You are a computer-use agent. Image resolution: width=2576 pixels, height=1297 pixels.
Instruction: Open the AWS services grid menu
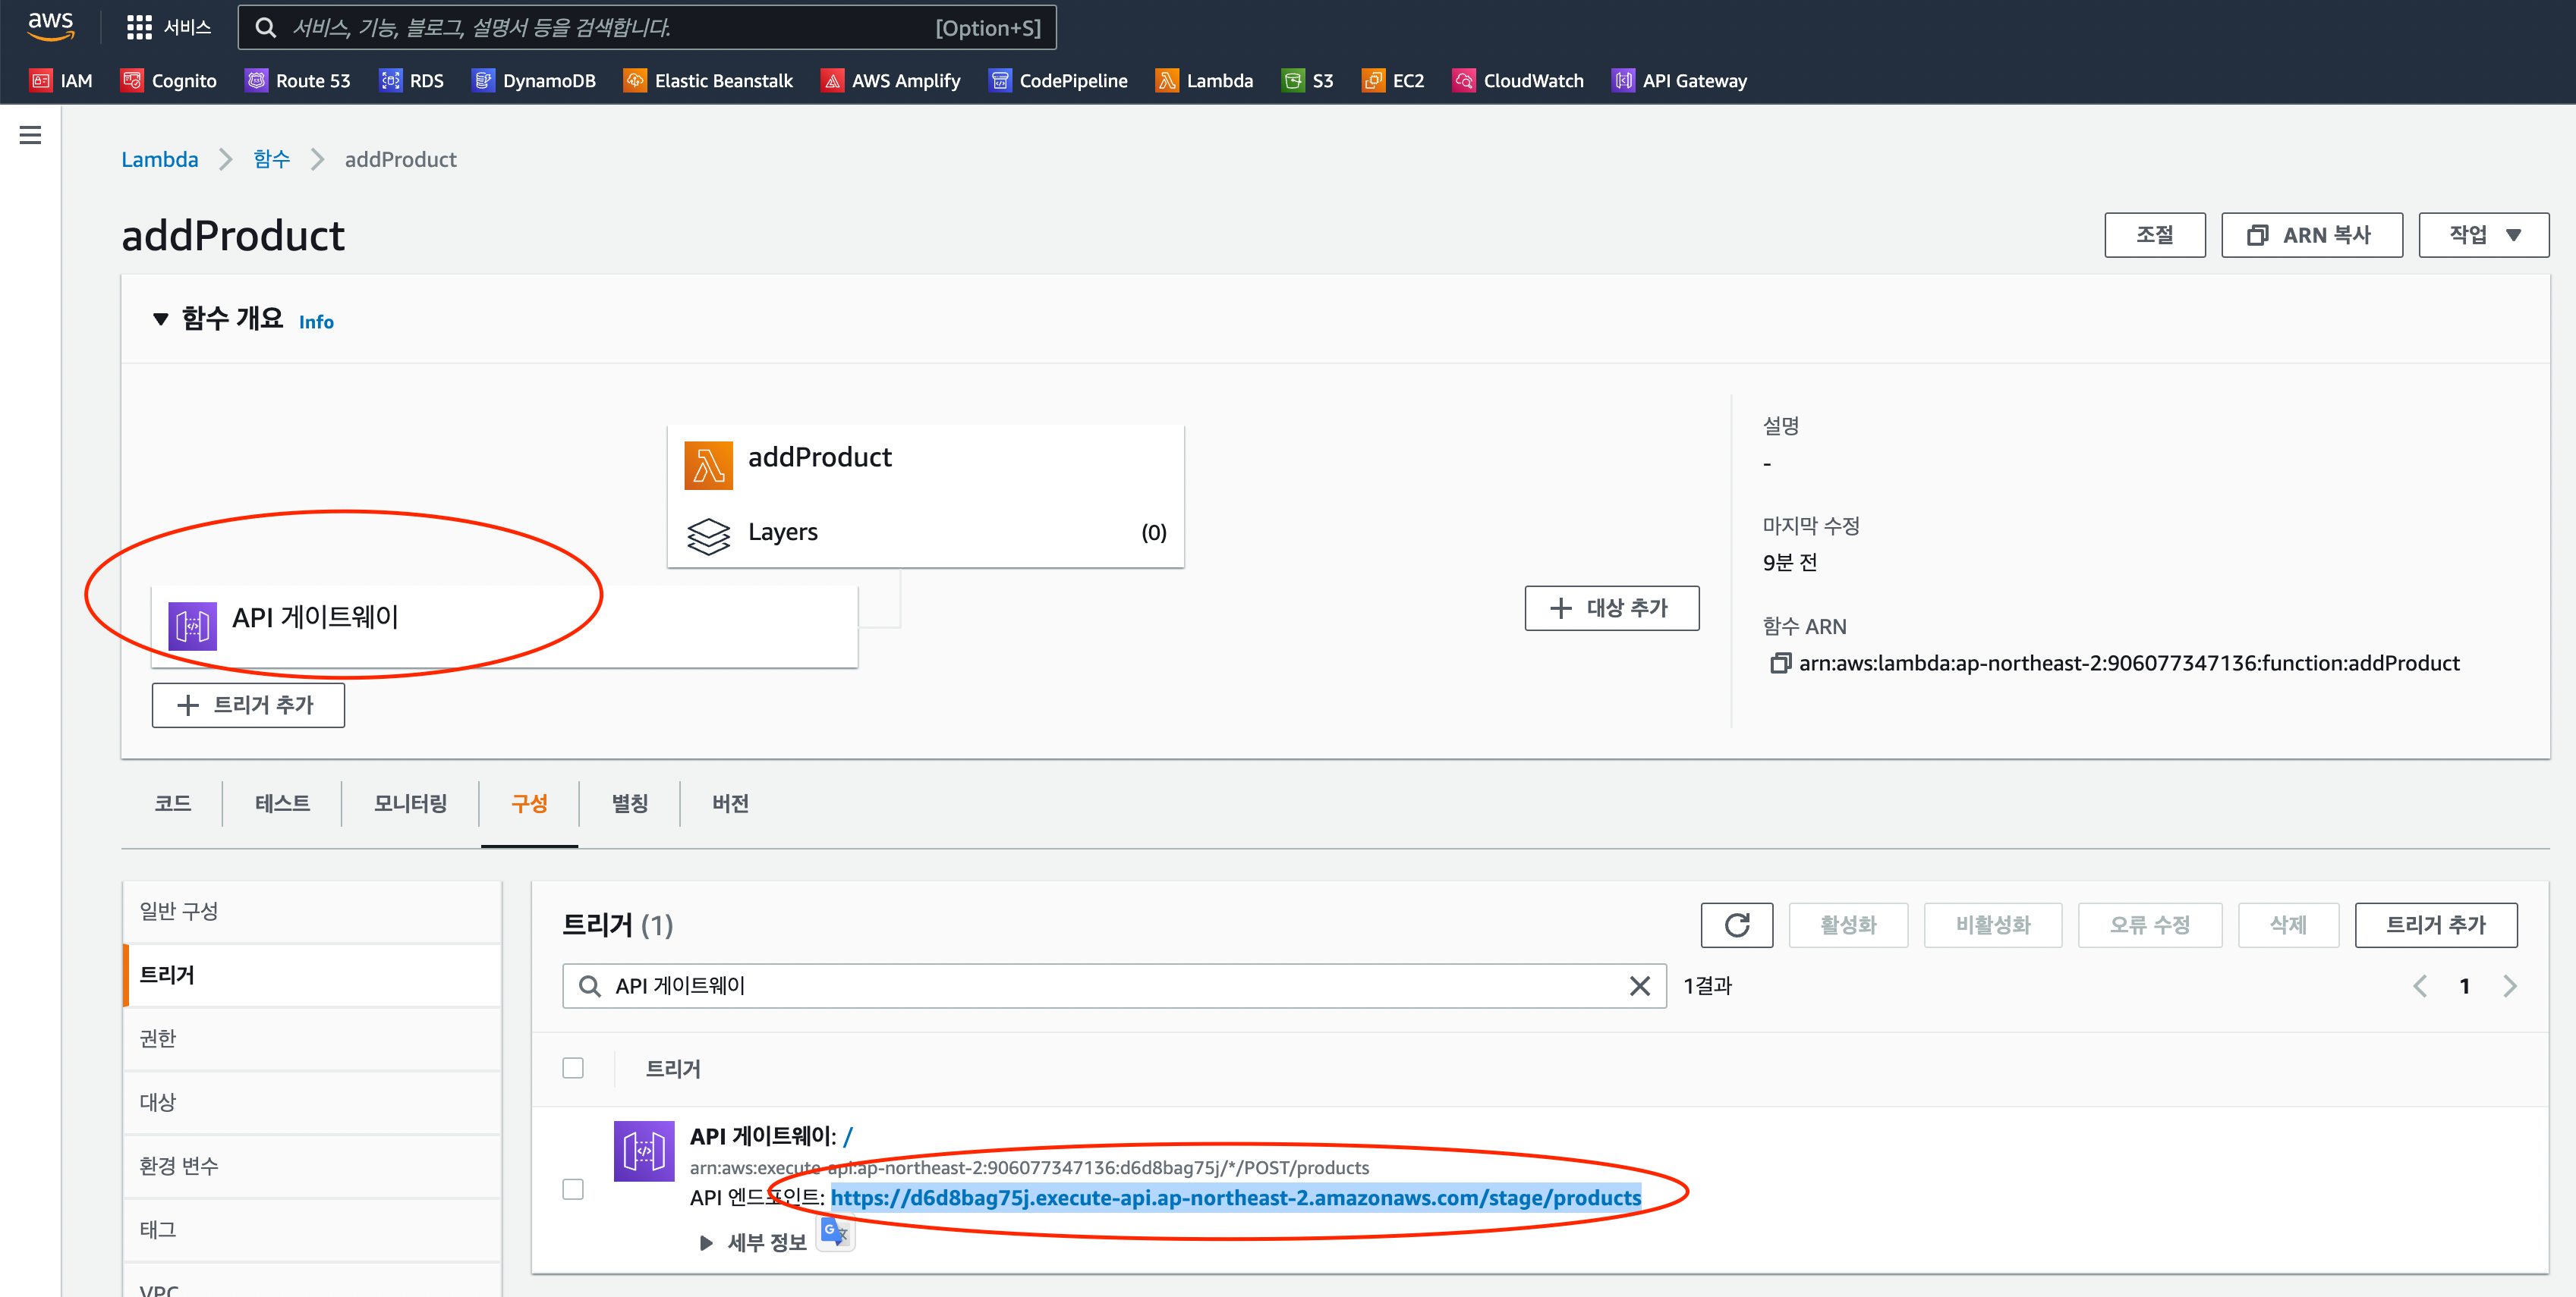[139, 27]
